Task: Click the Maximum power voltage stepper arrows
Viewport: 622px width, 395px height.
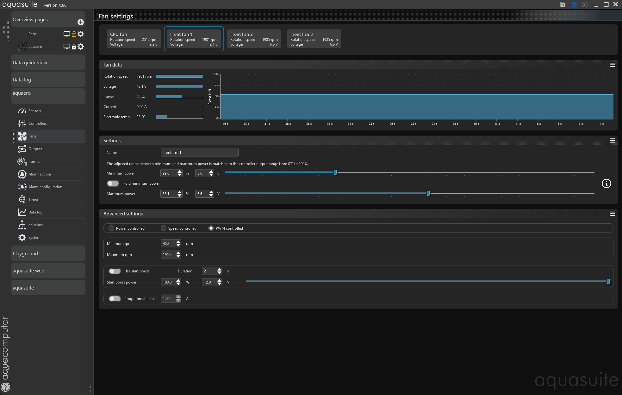Action: point(211,194)
